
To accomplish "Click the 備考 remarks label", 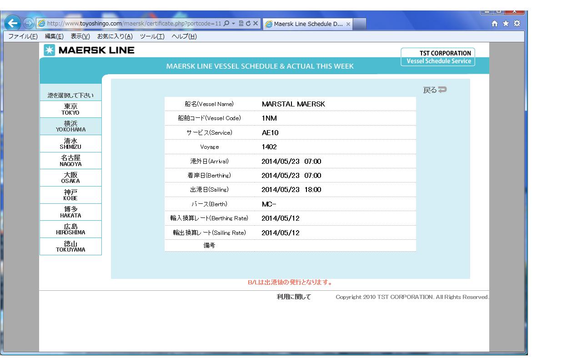I will 209,245.
